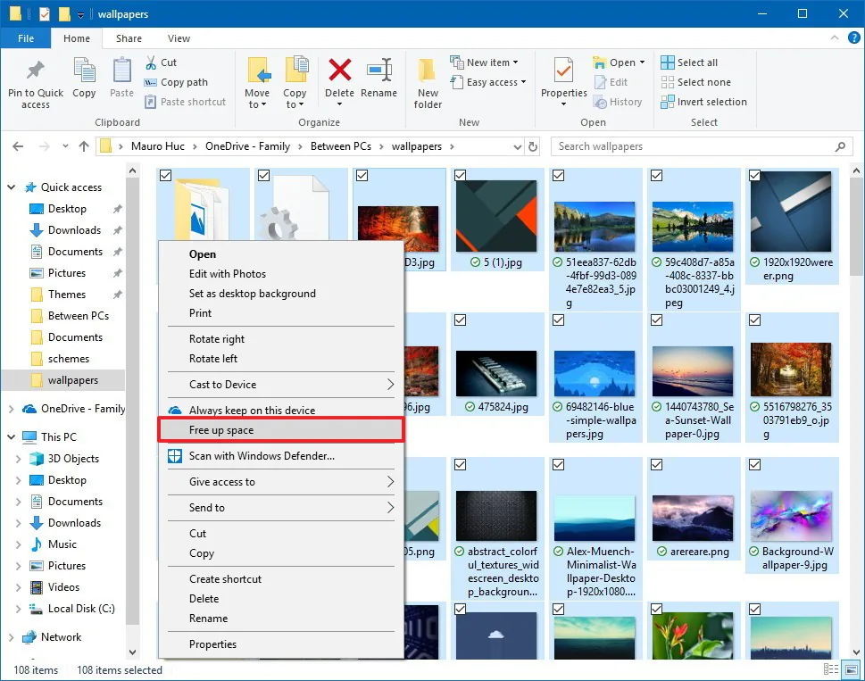Uncheck checkbox for 1920x1920wereer.png
The width and height of the screenshot is (865, 681).
point(754,175)
